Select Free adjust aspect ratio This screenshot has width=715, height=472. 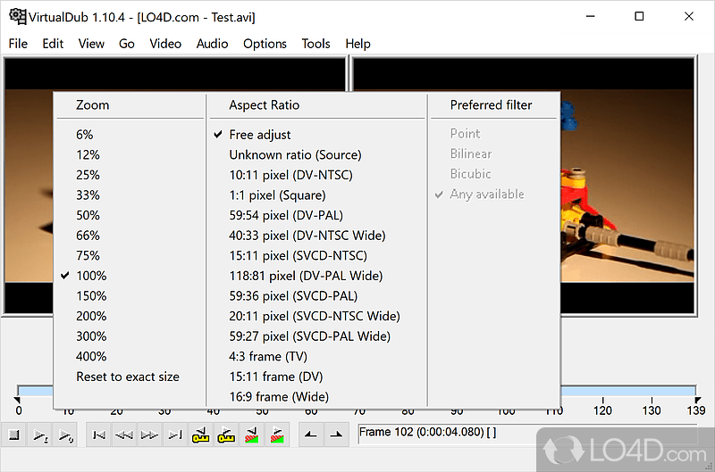[x=317, y=135]
